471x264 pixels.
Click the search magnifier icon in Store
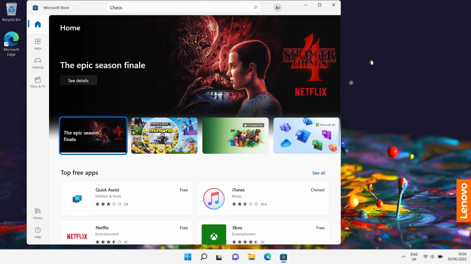(x=255, y=7)
